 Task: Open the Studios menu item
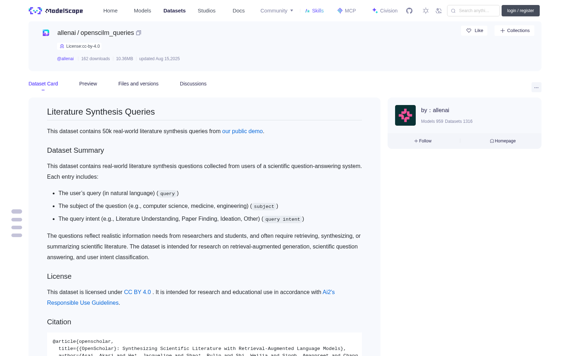coord(207,11)
